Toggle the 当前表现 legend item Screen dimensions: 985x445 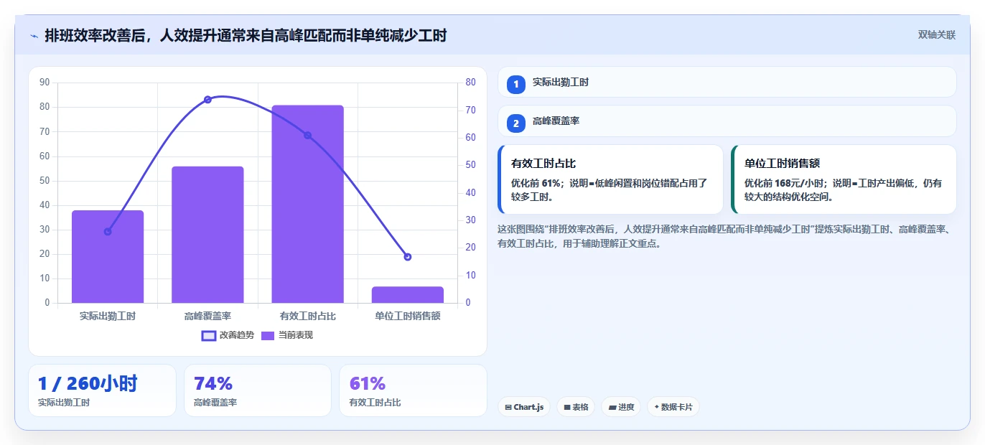[x=286, y=335]
